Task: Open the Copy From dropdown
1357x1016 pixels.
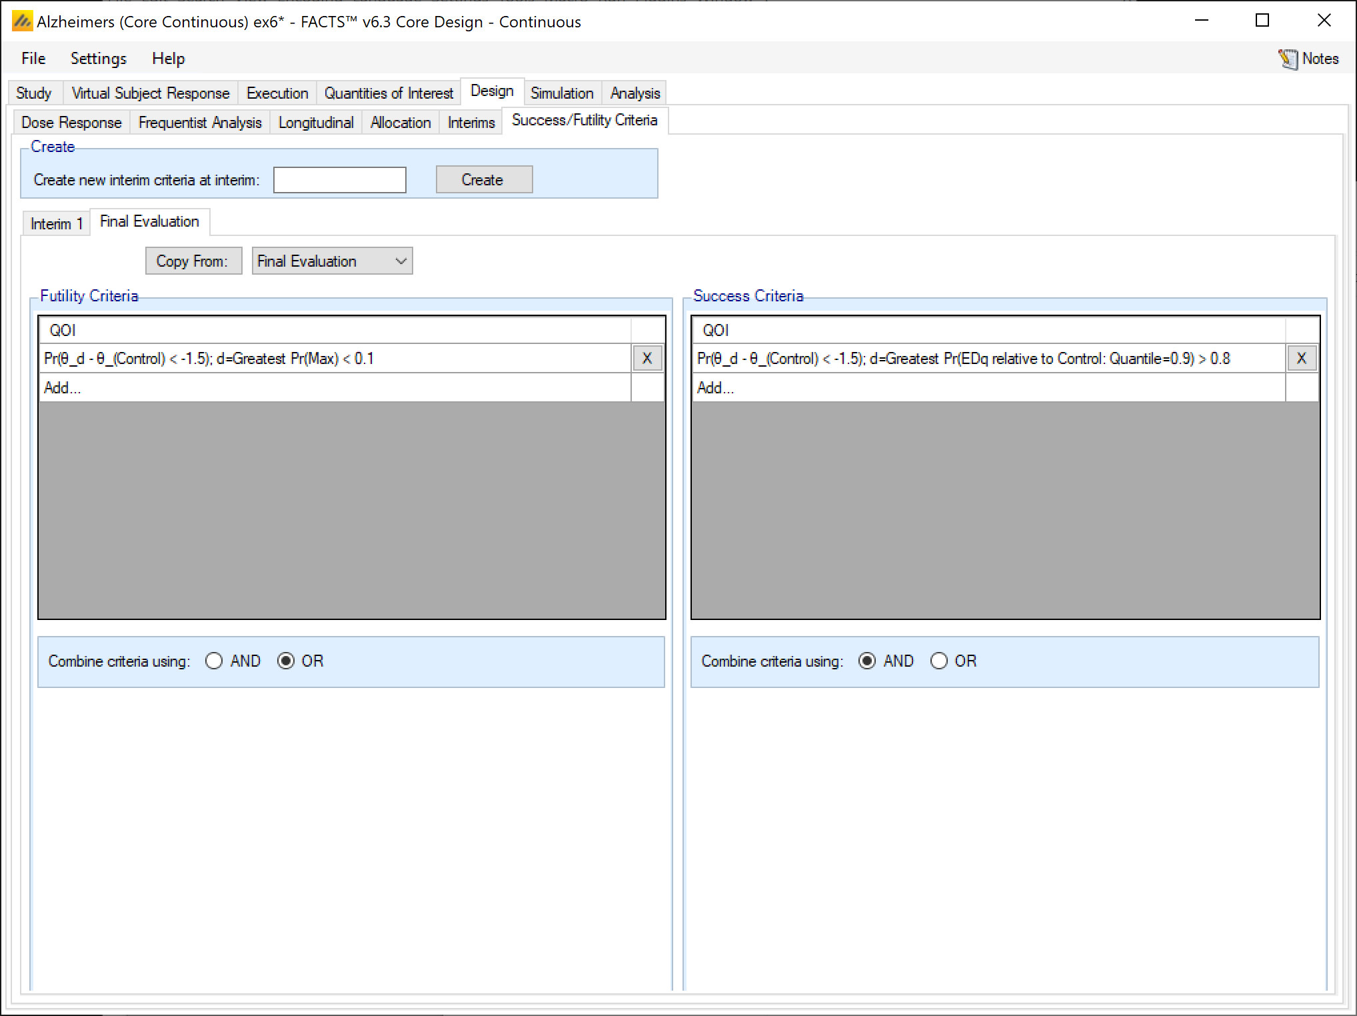Action: tap(332, 261)
